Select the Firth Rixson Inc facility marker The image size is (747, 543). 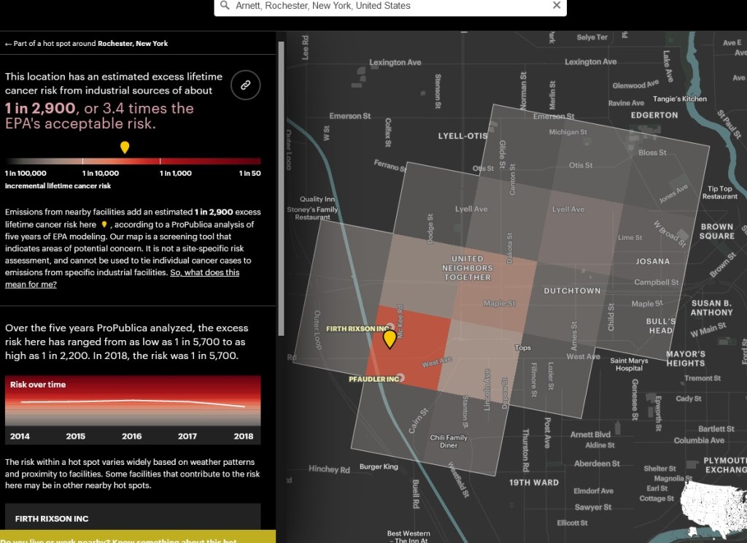(390, 328)
